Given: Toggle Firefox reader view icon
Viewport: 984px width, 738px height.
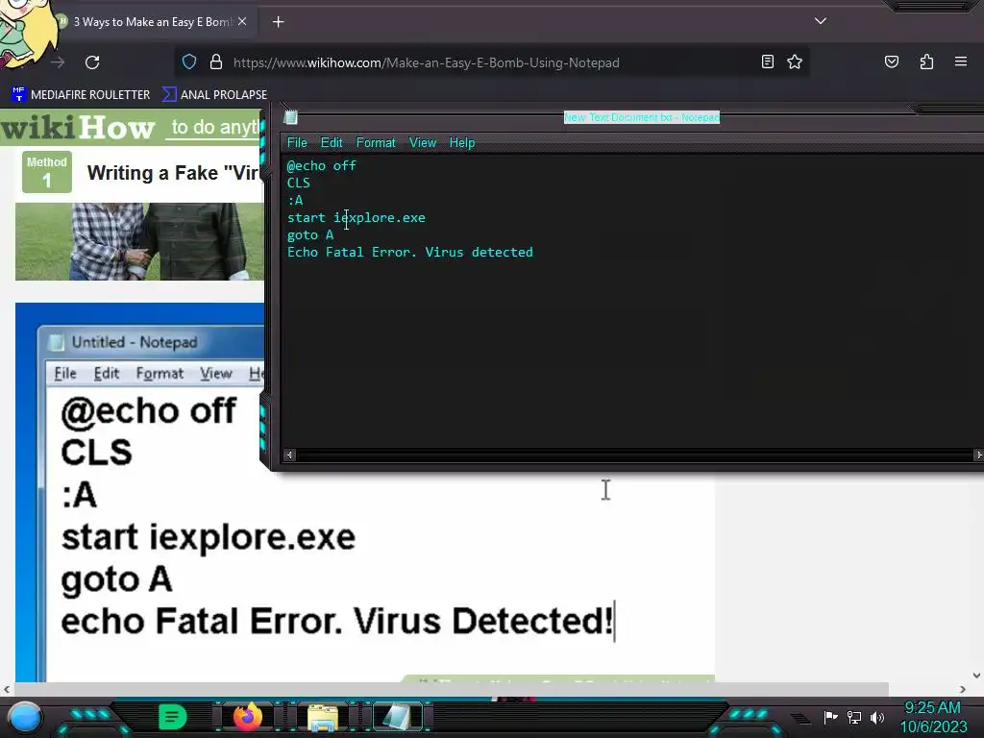Looking at the screenshot, I should pos(768,61).
